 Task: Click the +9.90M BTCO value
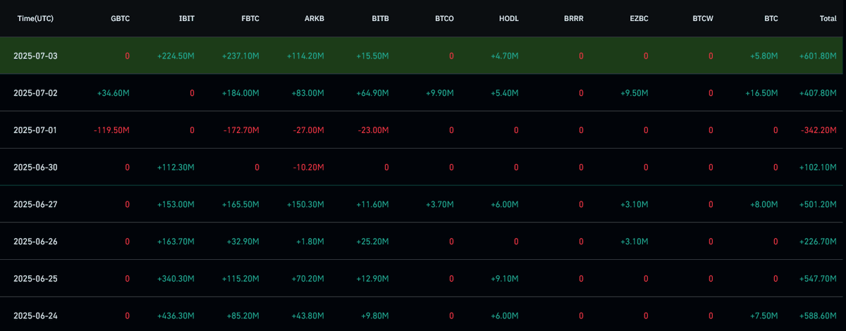click(x=439, y=93)
